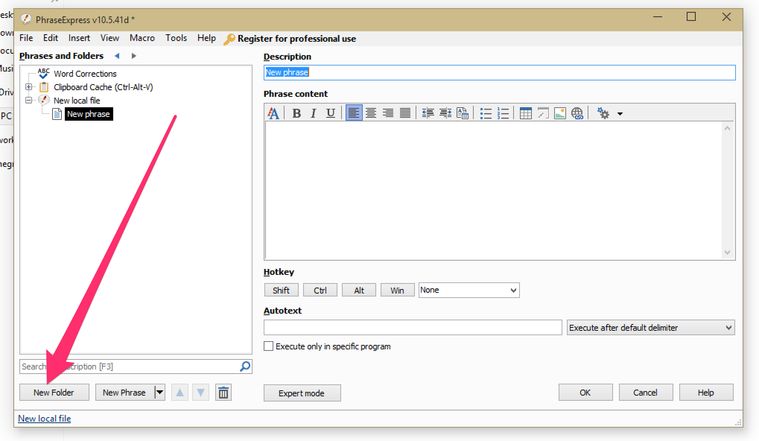Open the hotkey key dropdown showing None
This screenshot has height=441, width=759.
pyautogui.click(x=469, y=290)
